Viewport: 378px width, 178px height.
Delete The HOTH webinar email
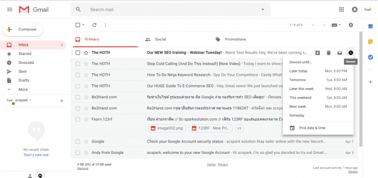[x=328, y=53]
